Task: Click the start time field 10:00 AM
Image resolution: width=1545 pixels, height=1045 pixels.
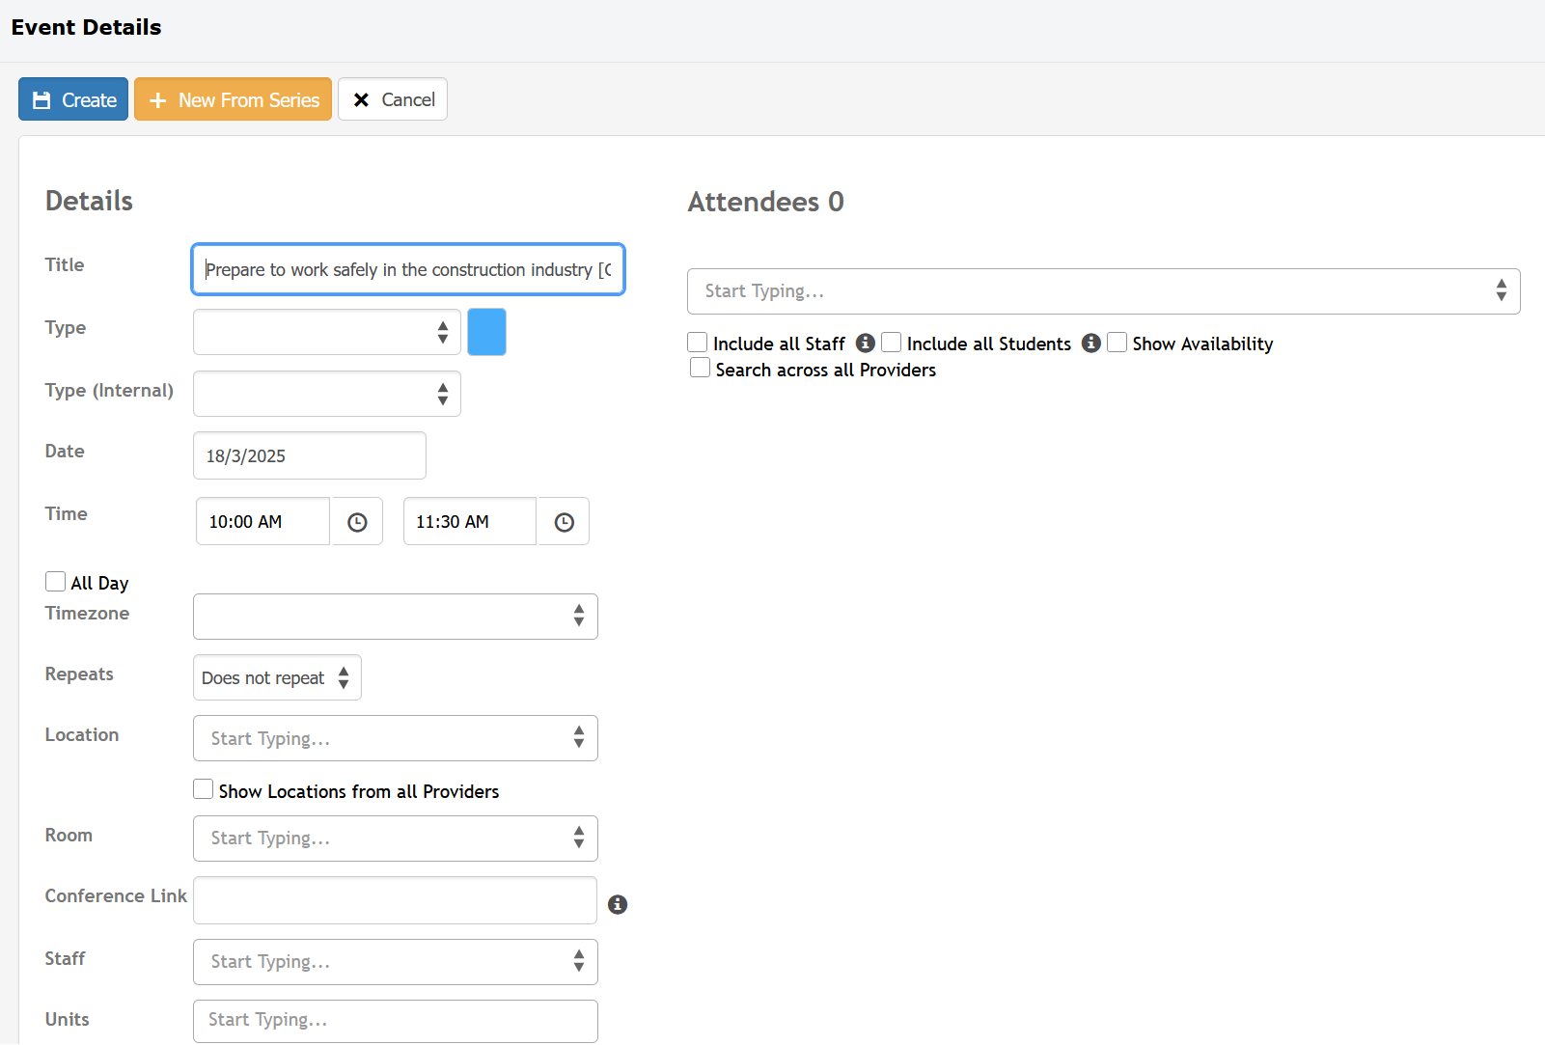Action: coord(263,522)
